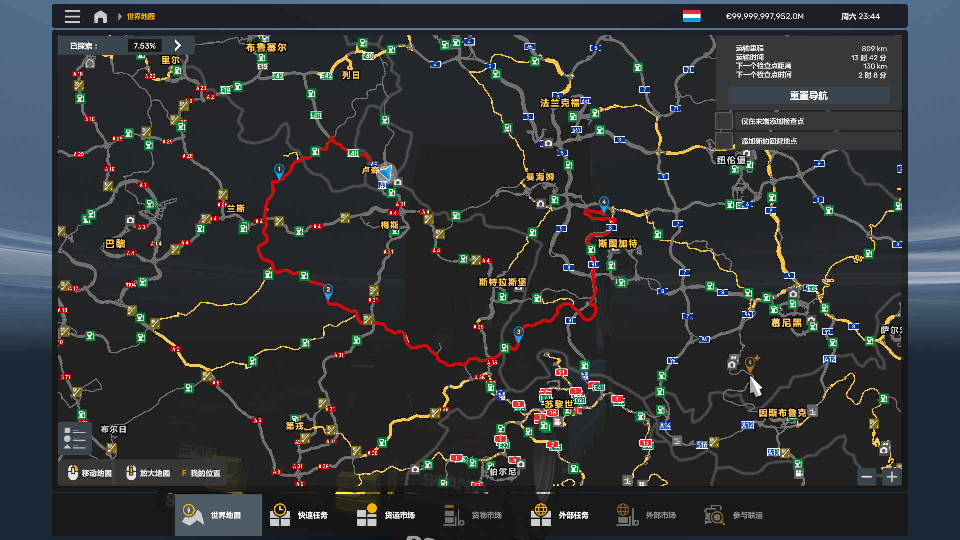Click the 斯图加特 city label

point(617,243)
